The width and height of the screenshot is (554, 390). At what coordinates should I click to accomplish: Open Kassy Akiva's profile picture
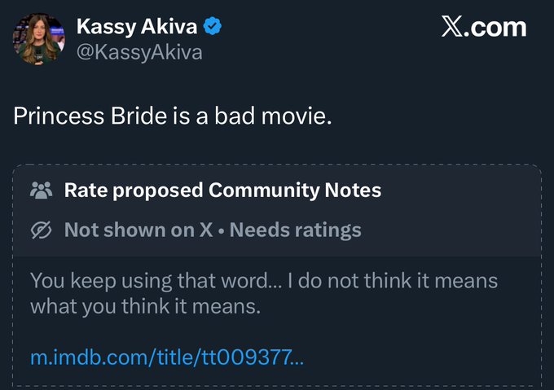point(39,38)
